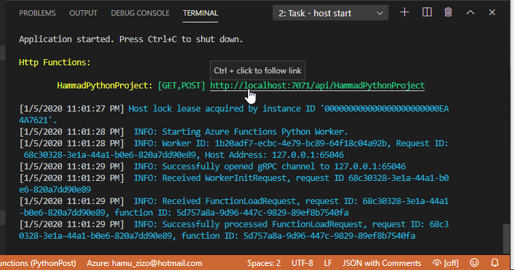This screenshot has height=270, width=514.
Task: Open the Debug Console tab
Action: point(140,13)
